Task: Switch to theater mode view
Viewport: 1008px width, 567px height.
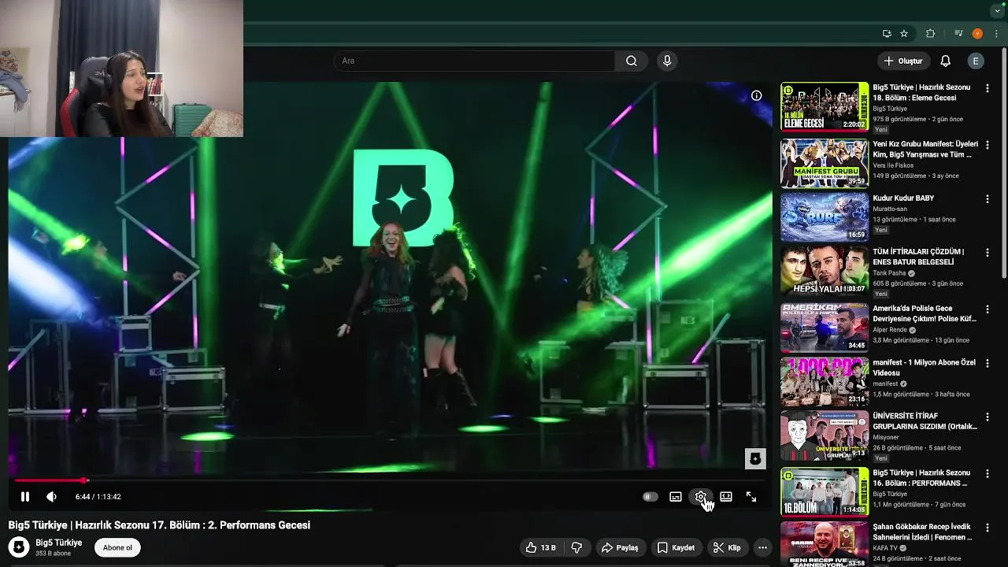Action: tap(726, 497)
